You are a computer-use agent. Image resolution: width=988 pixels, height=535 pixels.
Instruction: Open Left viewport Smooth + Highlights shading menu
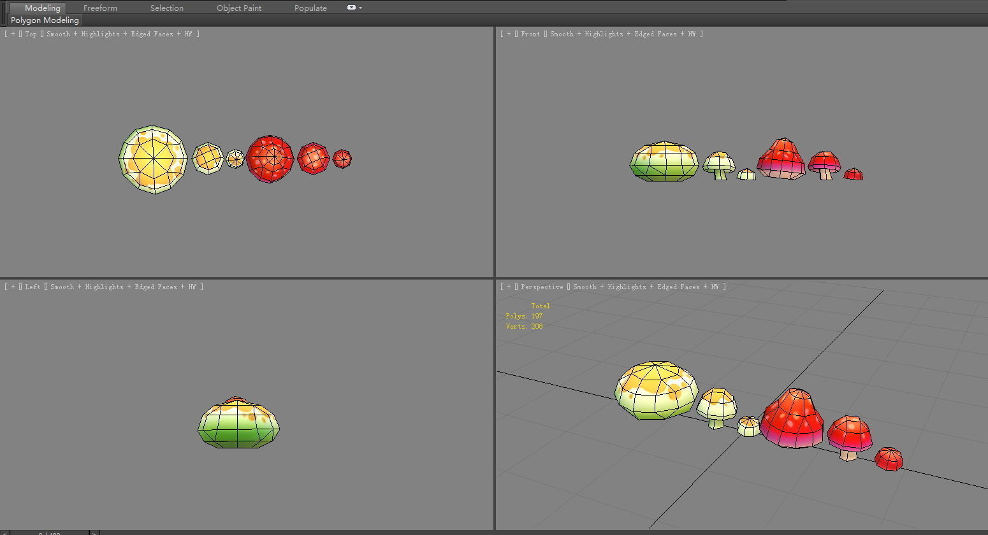[126, 287]
